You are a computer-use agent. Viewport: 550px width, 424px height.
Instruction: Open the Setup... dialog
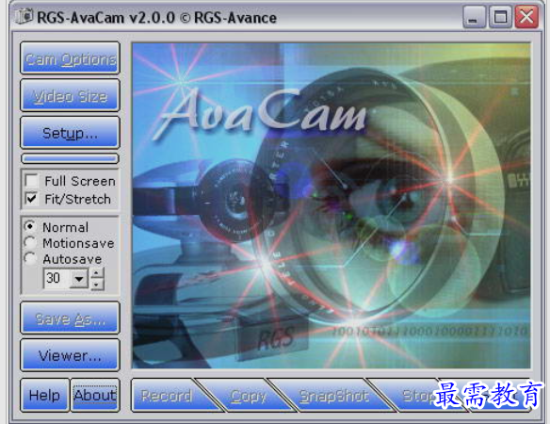(x=70, y=133)
